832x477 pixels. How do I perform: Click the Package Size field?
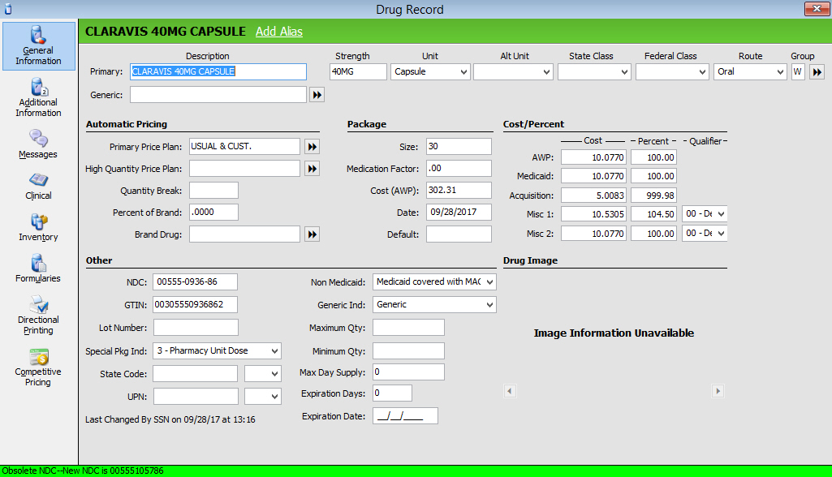pos(459,147)
